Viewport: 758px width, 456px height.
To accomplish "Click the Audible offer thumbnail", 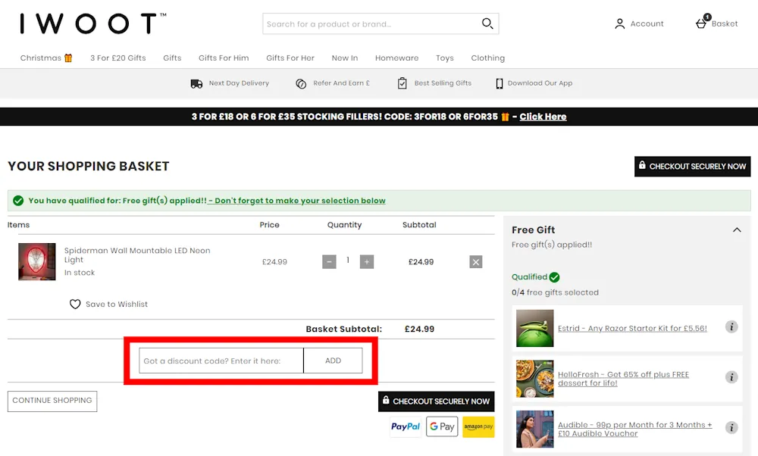I will 534,429.
